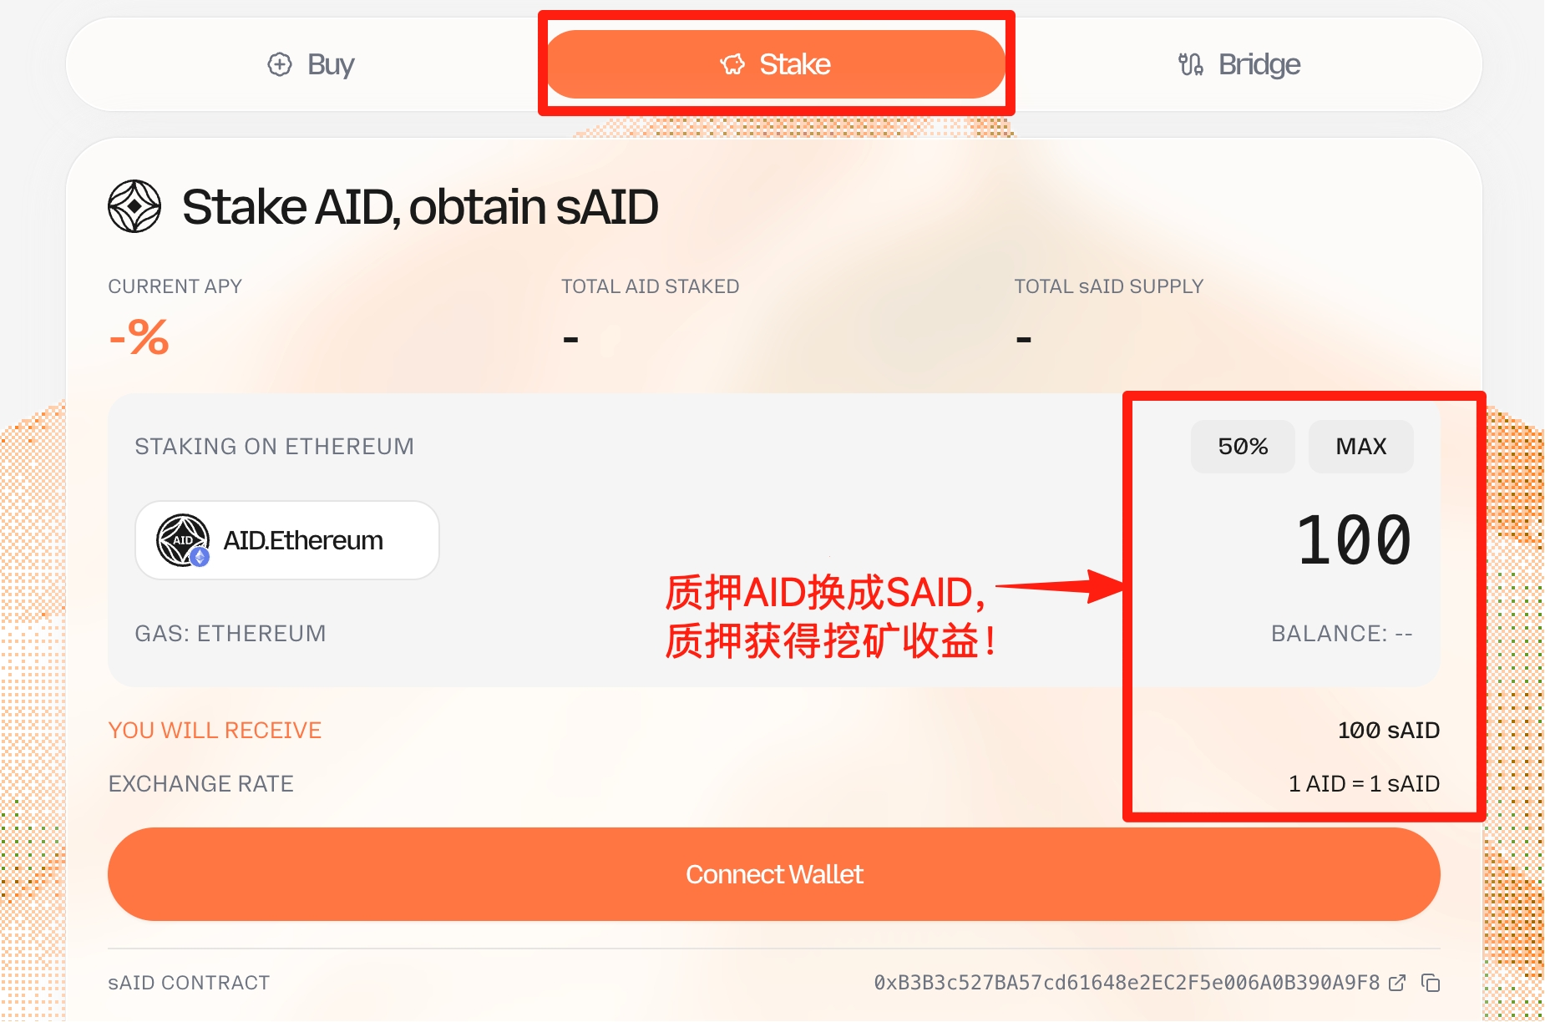Viewport: 1545px width, 1022px height.
Task: Click the piggy bank Stake icon
Action: pos(732,64)
